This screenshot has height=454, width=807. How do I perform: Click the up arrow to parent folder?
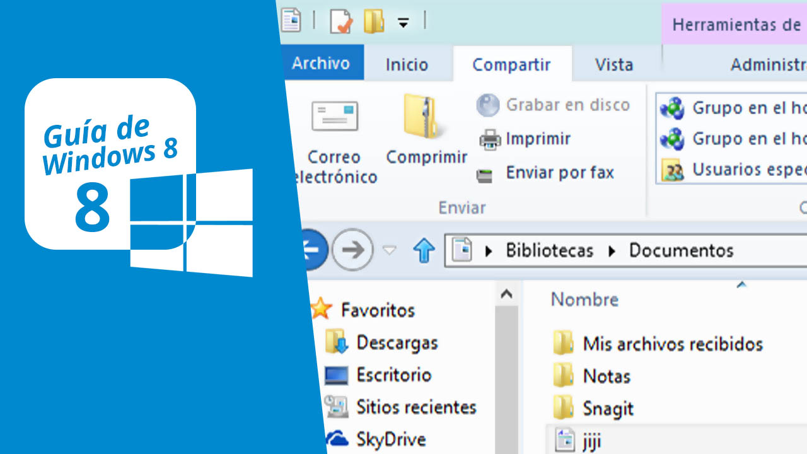[x=423, y=250]
